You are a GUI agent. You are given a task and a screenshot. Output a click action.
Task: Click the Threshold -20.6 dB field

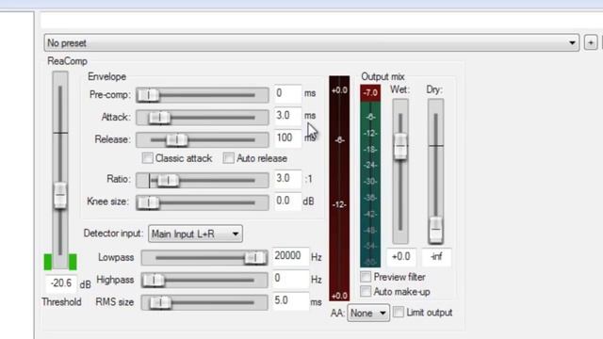pos(60,283)
